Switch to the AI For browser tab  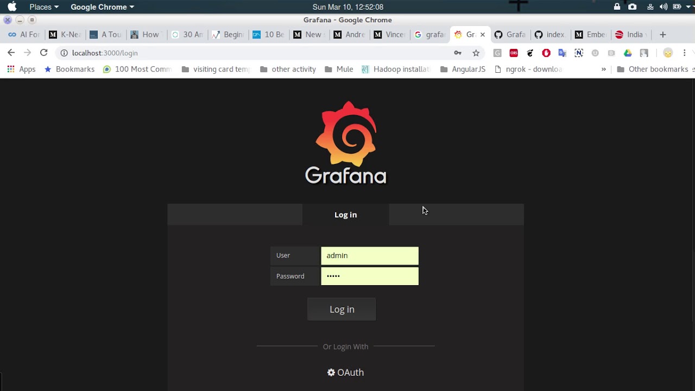click(24, 34)
